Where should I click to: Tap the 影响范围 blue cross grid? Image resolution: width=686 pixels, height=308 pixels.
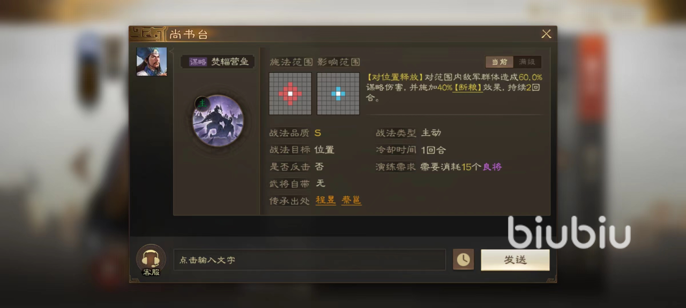coord(338,94)
